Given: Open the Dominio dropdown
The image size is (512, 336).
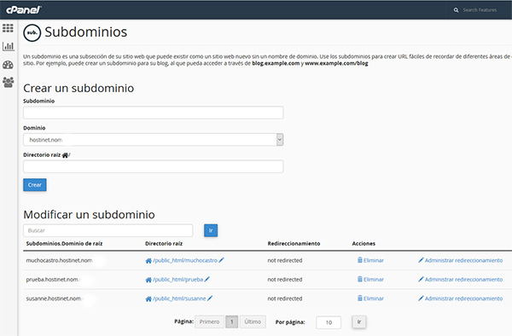Looking at the screenshot, I should click(x=153, y=140).
